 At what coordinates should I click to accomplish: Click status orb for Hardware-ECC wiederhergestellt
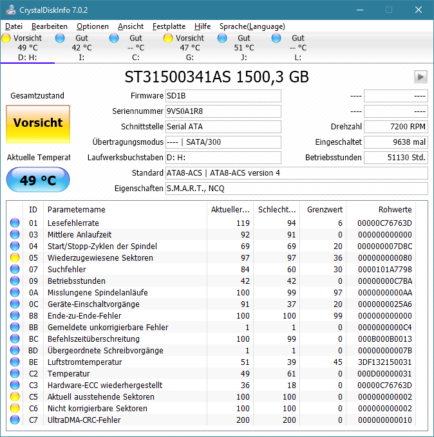point(15,385)
